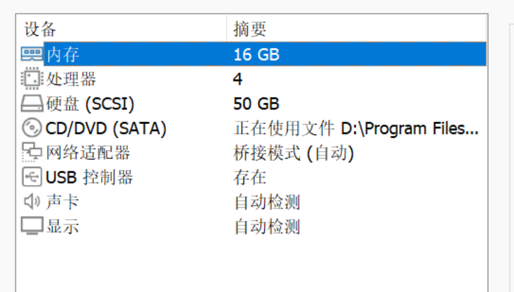Viewport: 514px width, 292px height.
Task: Click the 桥接模式 (自动) summary text
Action: click(x=294, y=152)
